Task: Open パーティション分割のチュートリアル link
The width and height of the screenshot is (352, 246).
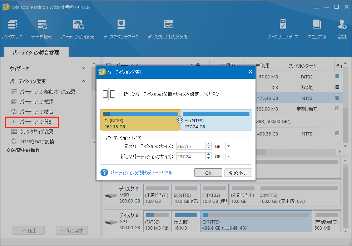Action: (x=142, y=173)
